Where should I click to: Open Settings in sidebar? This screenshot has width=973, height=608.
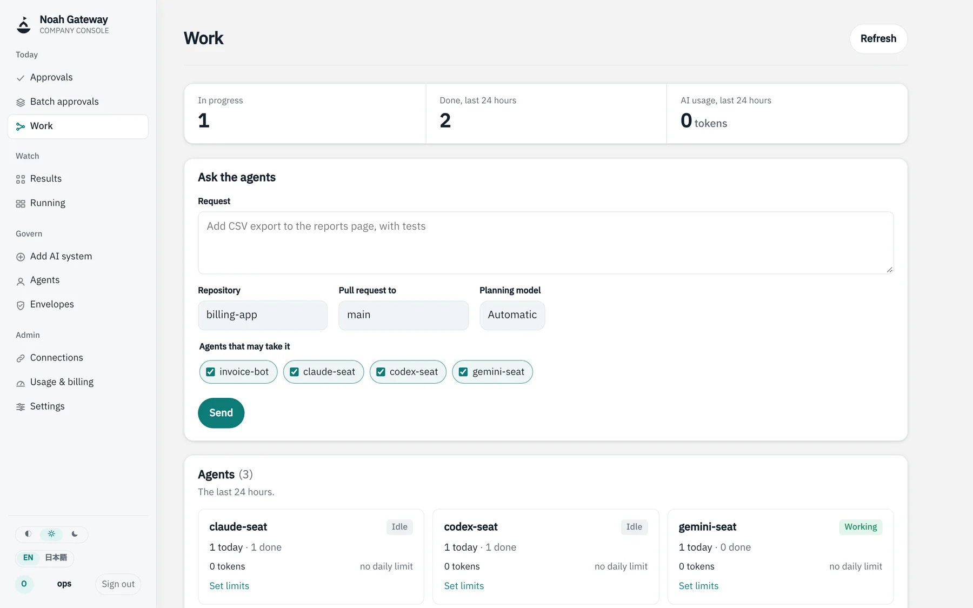coord(78,406)
